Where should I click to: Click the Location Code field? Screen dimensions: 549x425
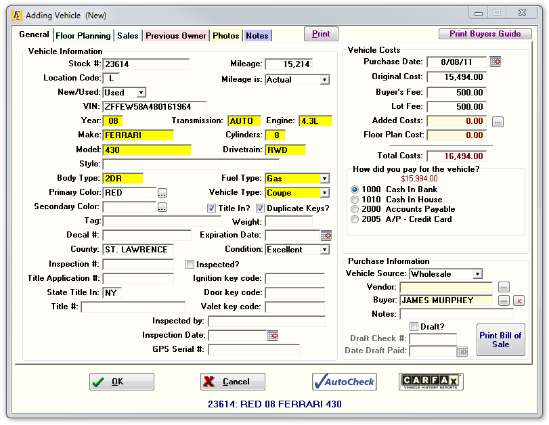pos(111,79)
